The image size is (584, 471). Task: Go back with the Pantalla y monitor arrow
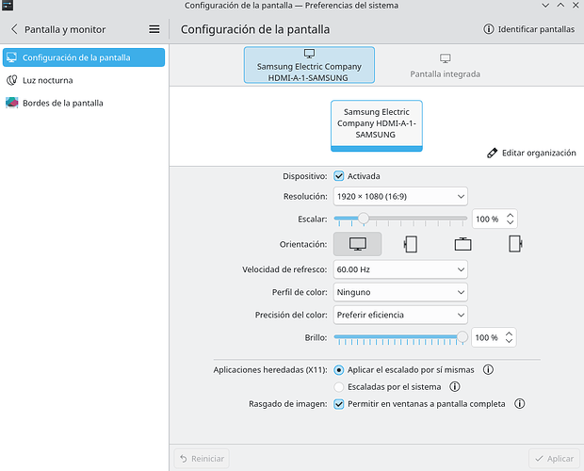[x=14, y=29]
